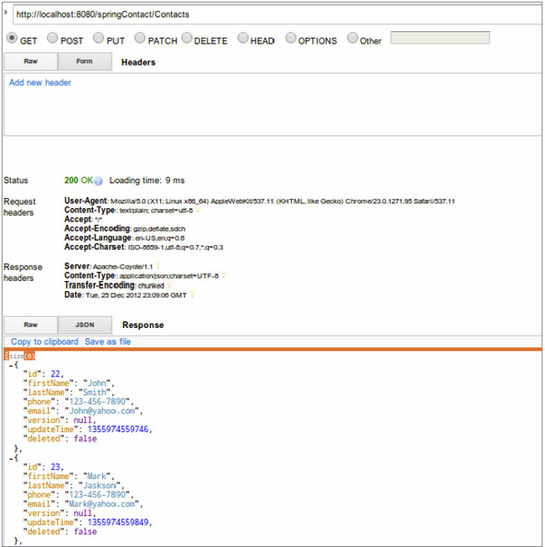
Task: Click Add new header link
Action: click(x=40, y=83)
